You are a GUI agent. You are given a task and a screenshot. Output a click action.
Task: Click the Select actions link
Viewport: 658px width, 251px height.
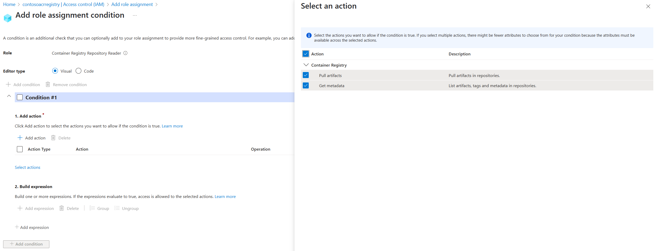28,167
